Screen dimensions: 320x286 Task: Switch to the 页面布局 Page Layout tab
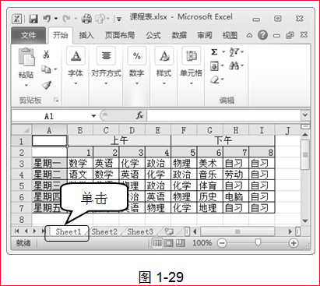(x=120, y=35)
